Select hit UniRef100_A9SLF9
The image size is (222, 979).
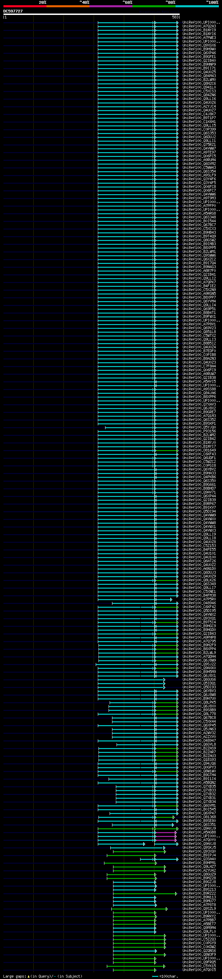[x=199, y=175]
